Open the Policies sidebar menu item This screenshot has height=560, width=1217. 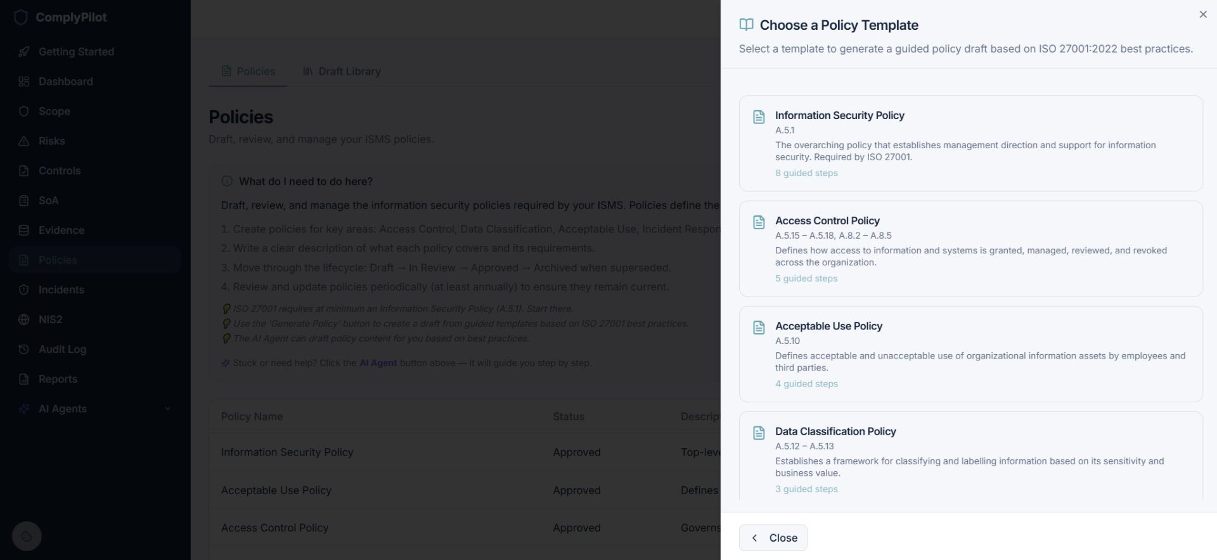95,260
